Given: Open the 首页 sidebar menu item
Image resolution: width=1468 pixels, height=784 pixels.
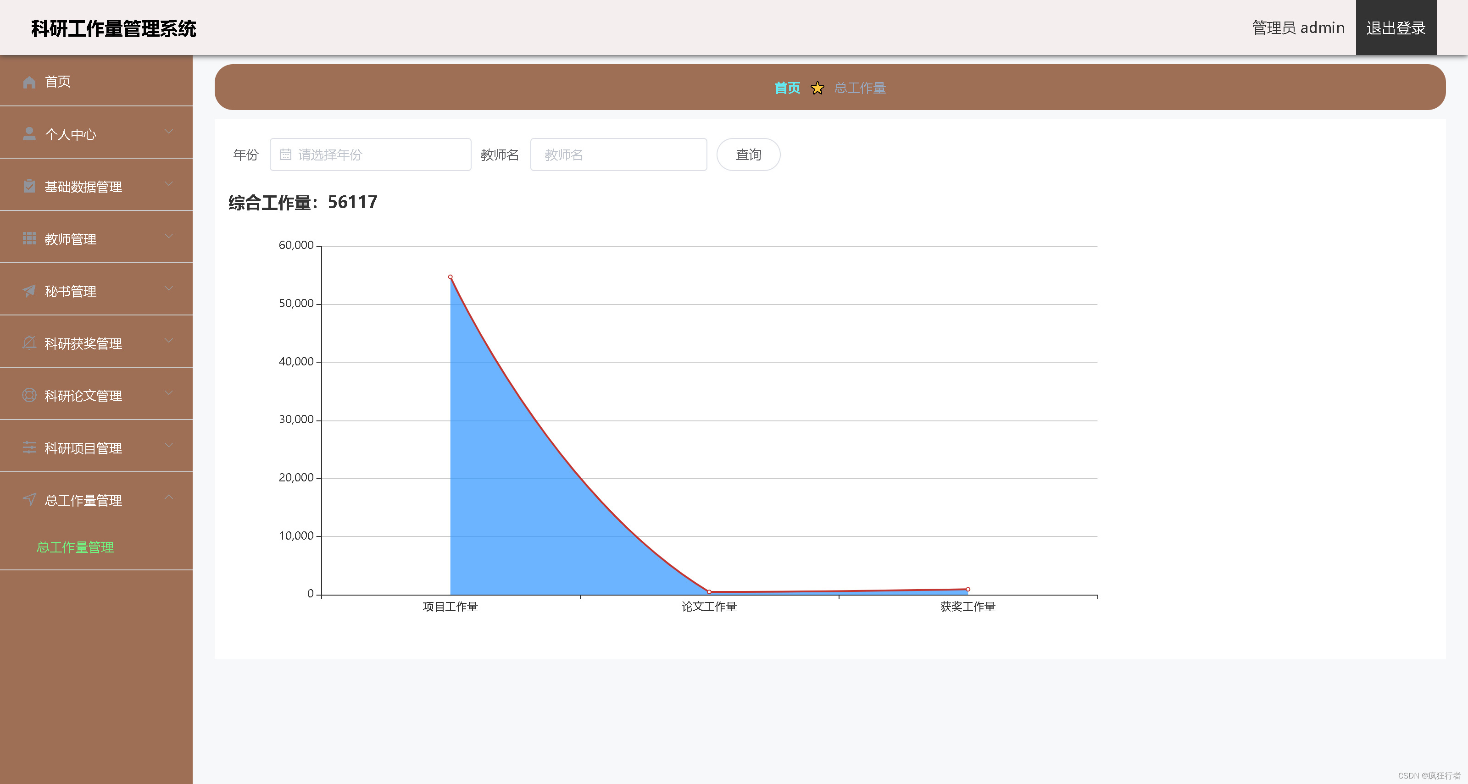Looking at the screenshot, I should click(x=96, y=82).
